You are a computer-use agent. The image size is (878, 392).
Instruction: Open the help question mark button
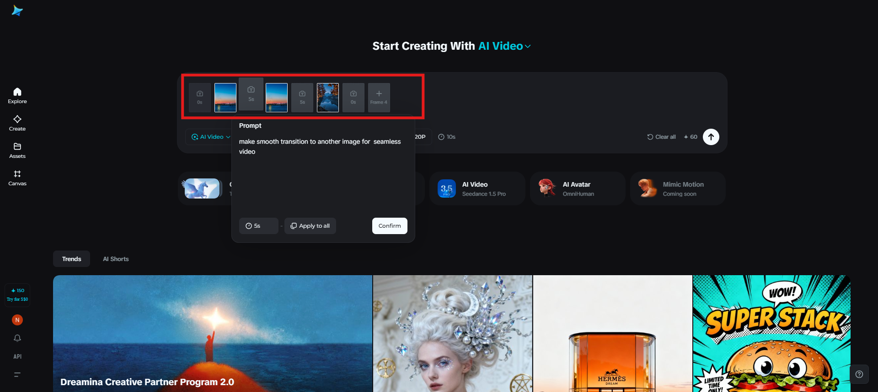tap(859, 374)
